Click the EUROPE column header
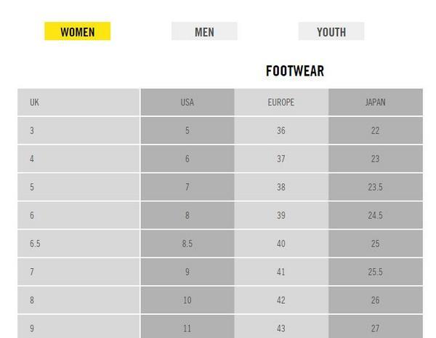This screenshot has width=436, height=338. [x=280, y=102]
